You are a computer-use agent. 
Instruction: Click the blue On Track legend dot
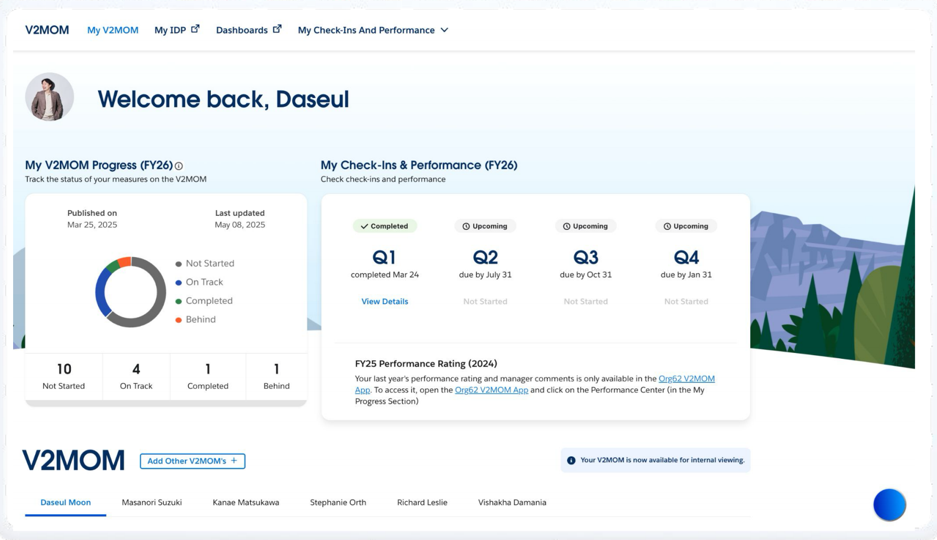[178, 283]
